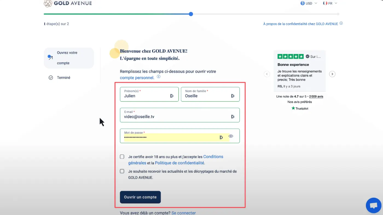The image size is (383, 215).
Task: Click the checkmark icon beside Terminé
Action: (51, 78)
